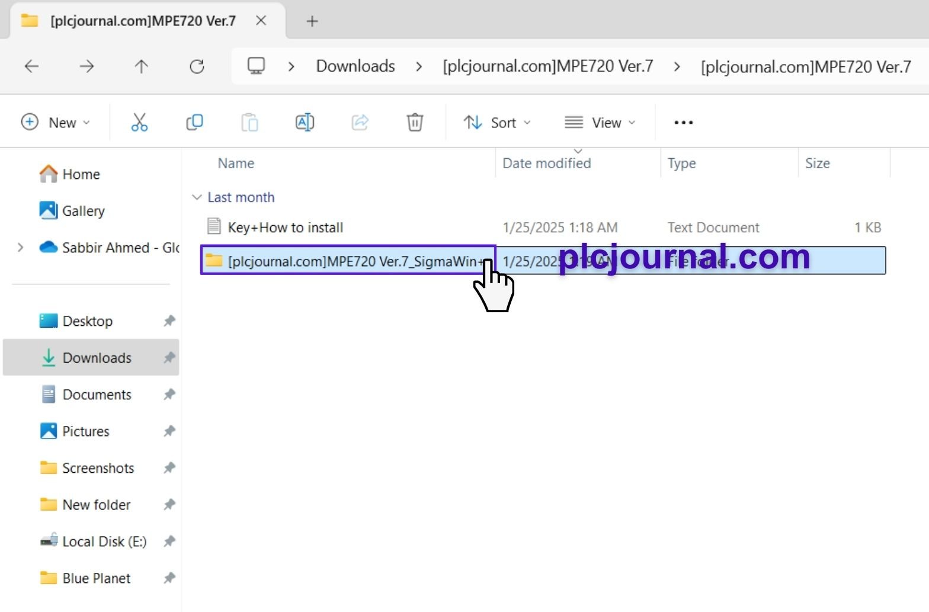Unpin Desktop using its pin icon

point(169,321)
